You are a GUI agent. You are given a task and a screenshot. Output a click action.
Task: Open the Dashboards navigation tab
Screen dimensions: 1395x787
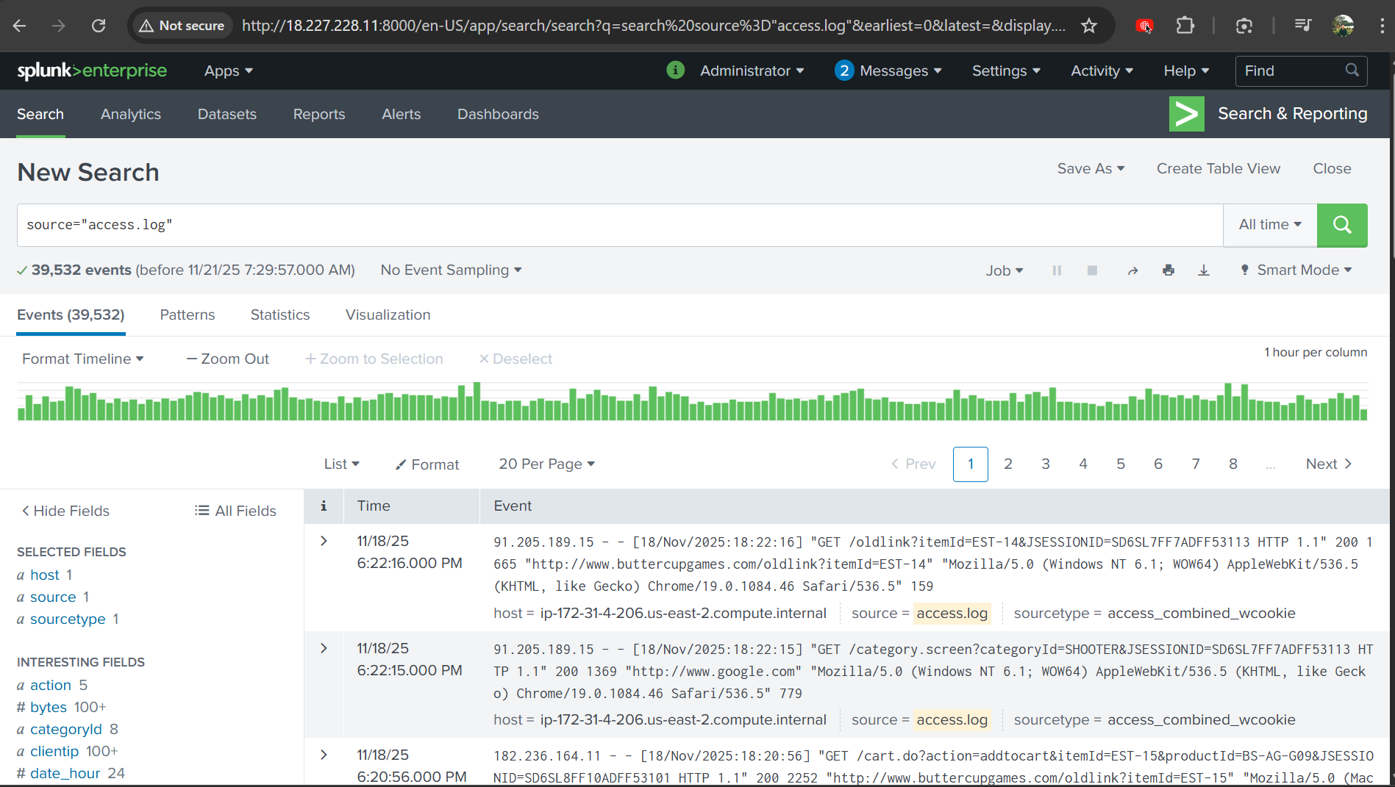pos(498,114)
